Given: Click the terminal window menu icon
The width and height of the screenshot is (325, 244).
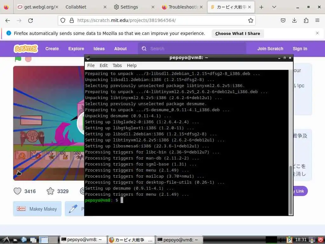Looking at the screenshot, I should (88, 58).
